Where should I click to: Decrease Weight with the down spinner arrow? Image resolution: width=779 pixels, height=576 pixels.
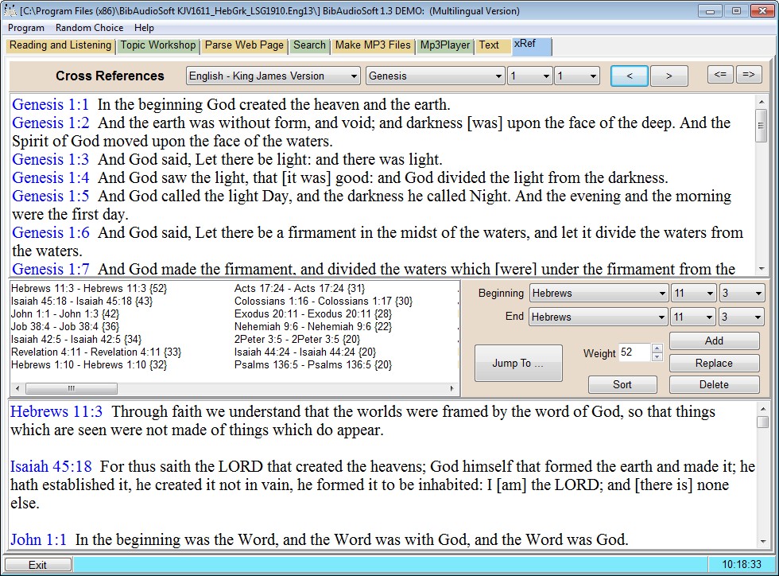[x=657, y=357]
